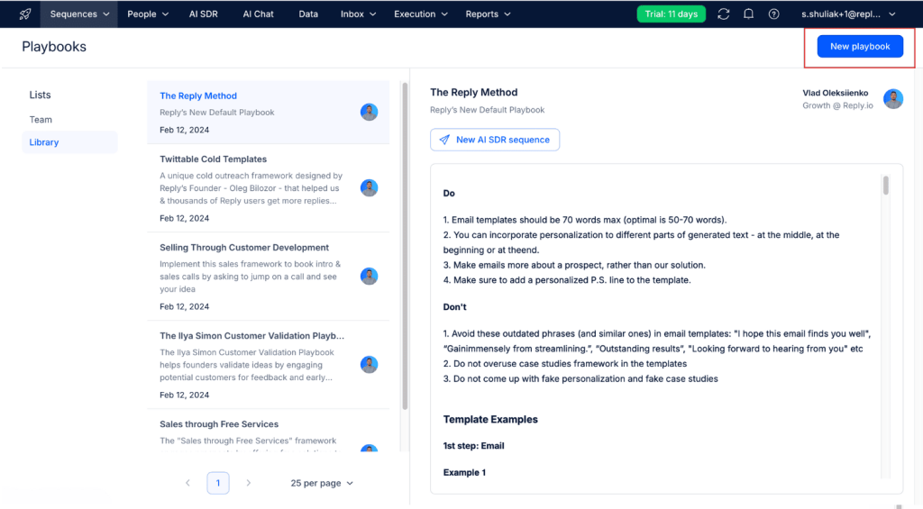Open the notifications bell

748,14
